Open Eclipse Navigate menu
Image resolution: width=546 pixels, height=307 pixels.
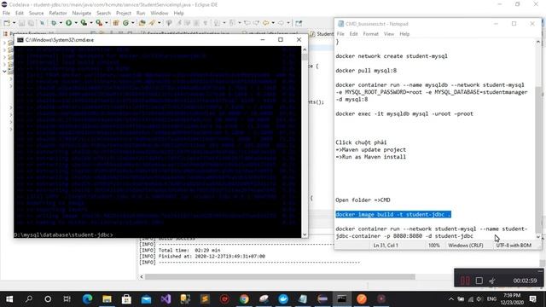point(82,13)
